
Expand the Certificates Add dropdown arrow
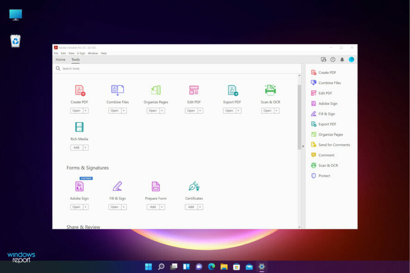pos(200,207)
